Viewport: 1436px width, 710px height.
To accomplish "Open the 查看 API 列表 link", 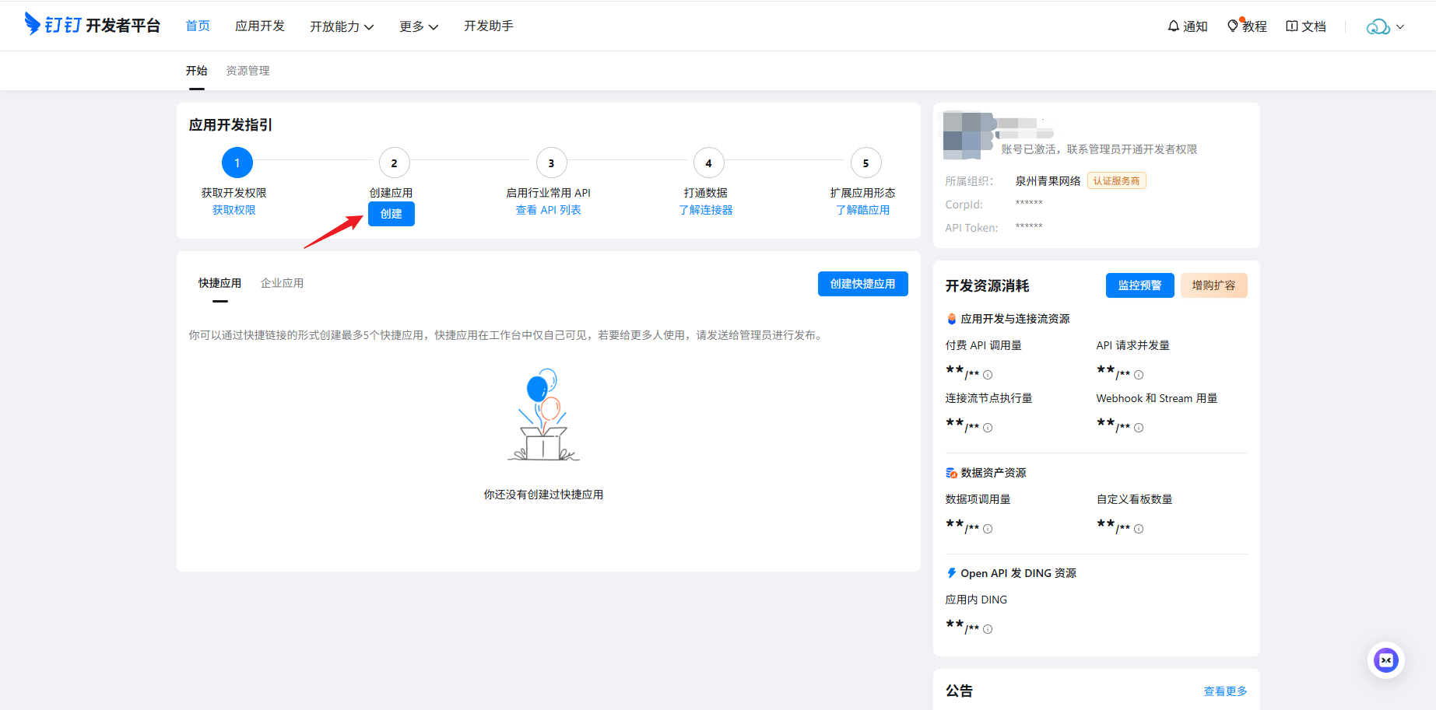I will point(549,210).
